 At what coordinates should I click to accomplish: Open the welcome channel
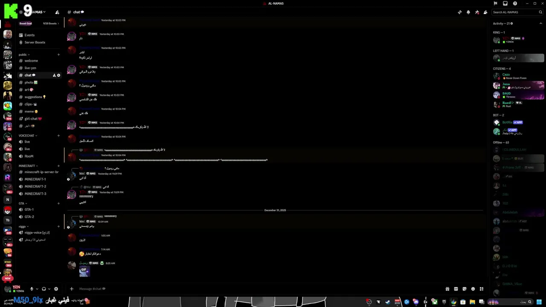tap(40, 61)
